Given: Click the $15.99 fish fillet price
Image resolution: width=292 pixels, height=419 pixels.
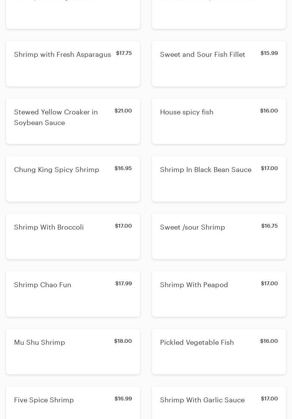Looking at the screenshot, I should 269,53.
